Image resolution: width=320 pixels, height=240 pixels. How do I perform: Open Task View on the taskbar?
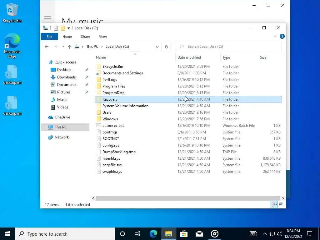tap(137, 234)
